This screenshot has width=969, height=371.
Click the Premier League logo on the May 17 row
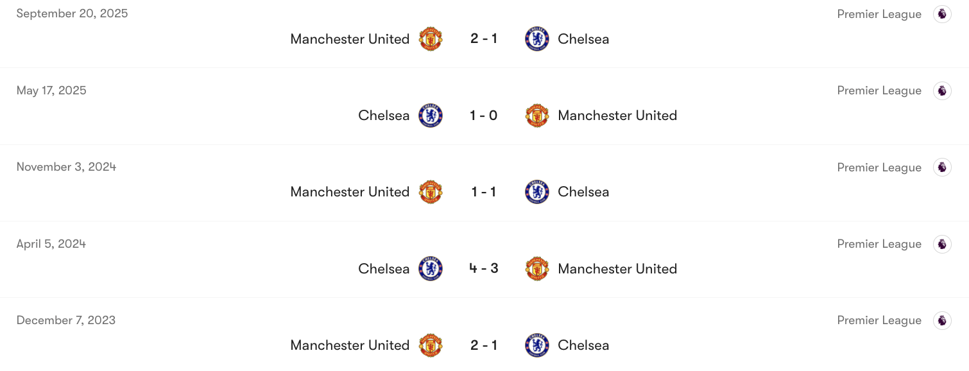click(941, 90)
